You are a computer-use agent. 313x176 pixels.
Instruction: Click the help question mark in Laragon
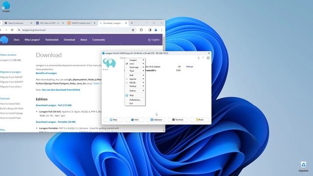coord(203,58)
